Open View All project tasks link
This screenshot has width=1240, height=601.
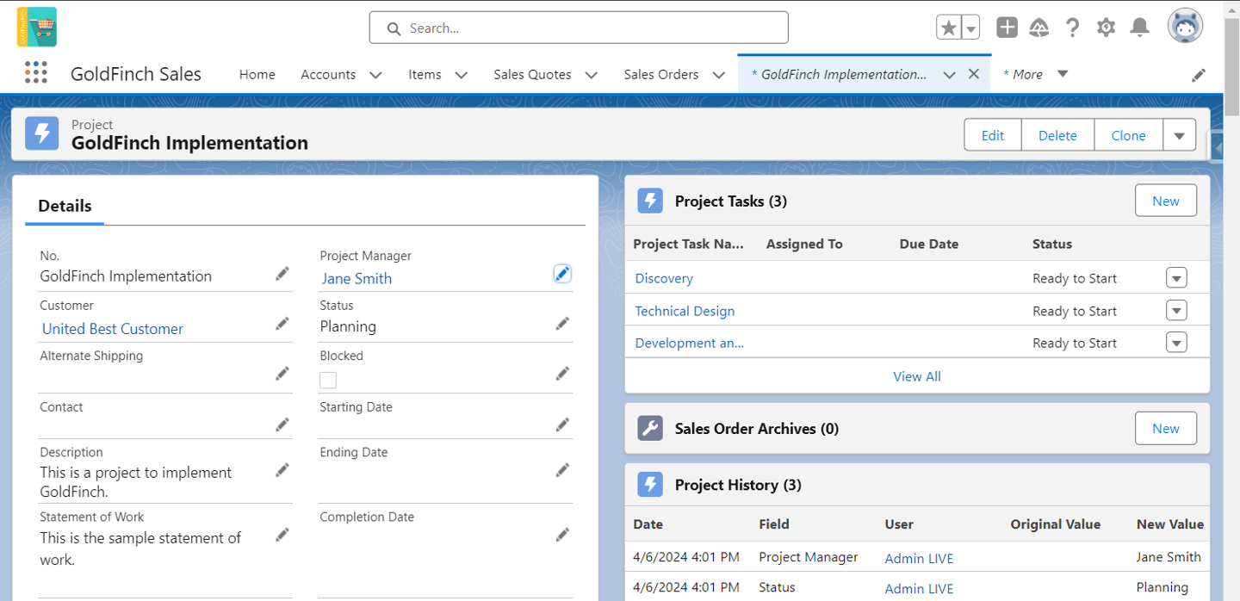917,376
